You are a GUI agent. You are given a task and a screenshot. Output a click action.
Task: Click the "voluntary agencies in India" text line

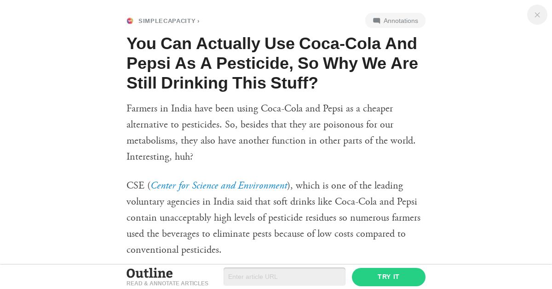(272, 202)
